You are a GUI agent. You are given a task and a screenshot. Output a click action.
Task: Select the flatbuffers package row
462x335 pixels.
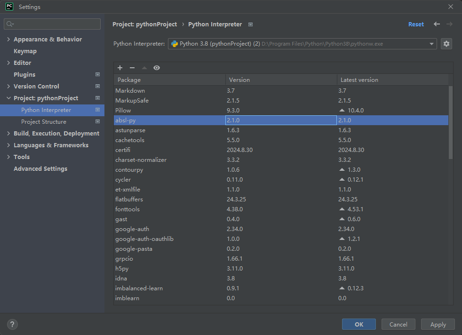click(x=281, y=199)
